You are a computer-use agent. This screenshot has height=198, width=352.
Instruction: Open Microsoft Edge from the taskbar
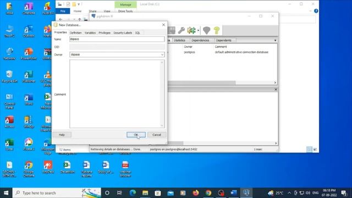point(133,193)
